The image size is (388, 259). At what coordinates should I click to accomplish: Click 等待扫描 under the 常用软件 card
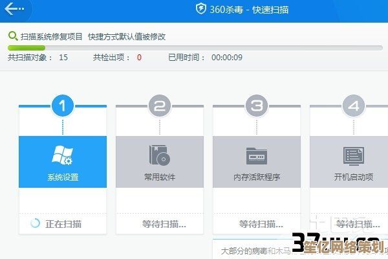click(164, 224)
